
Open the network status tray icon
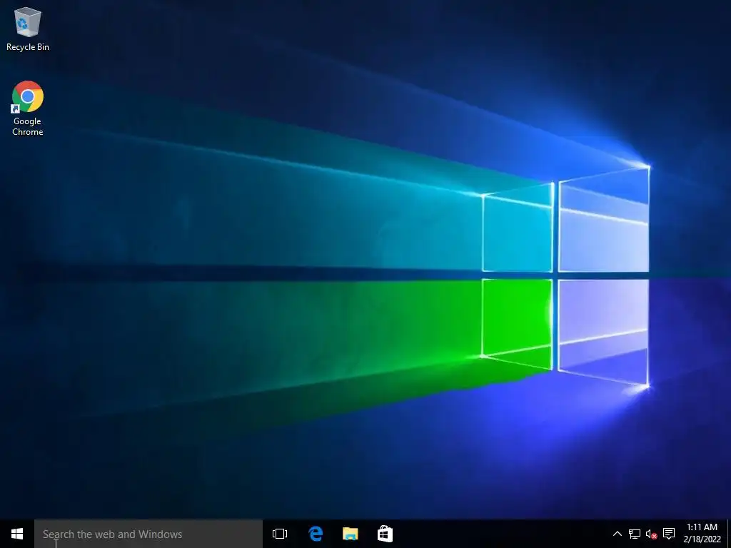(x=634, y=534)
